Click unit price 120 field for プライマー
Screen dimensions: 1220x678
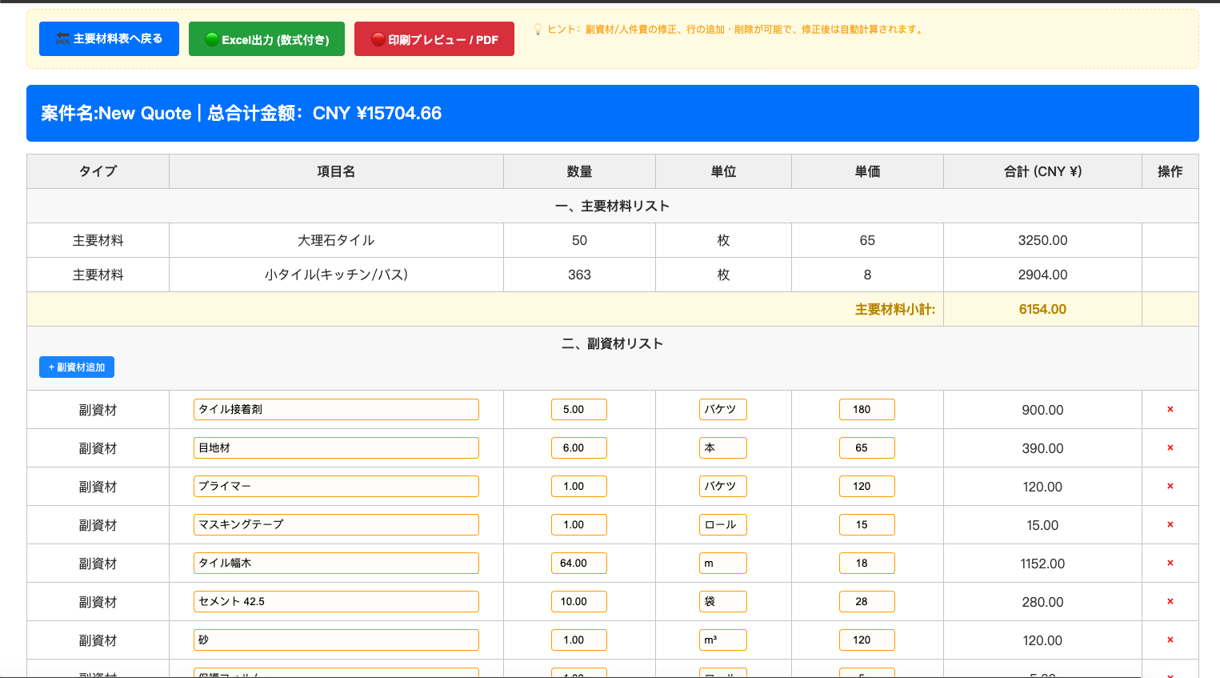click(x=867, y=486)
